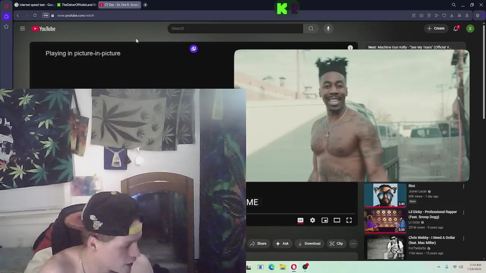486x273 pixels.
Task: Open options menu for the Riot video
Action: (463, 187)
